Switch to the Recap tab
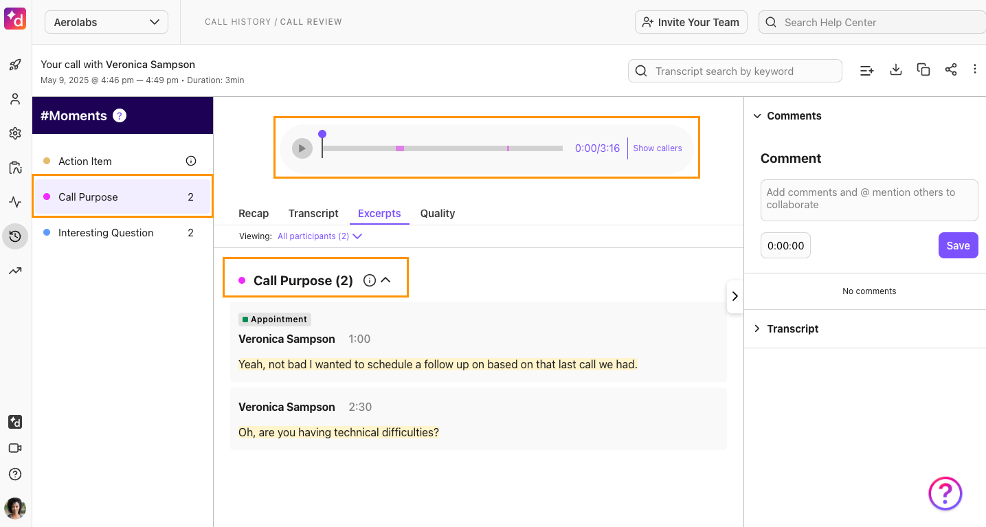986x527 pixels. click(x=254, y=213)
